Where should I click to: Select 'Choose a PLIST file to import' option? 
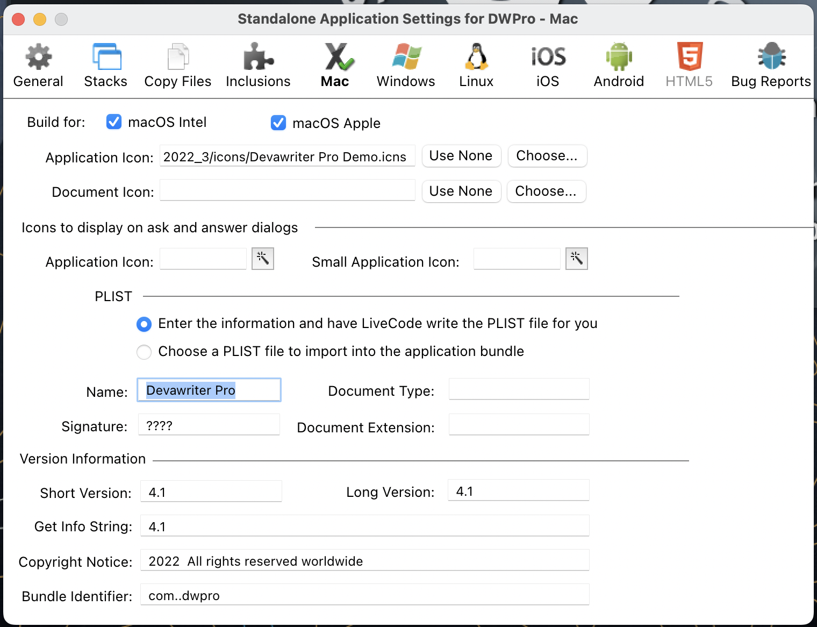(x=144, y=352)
